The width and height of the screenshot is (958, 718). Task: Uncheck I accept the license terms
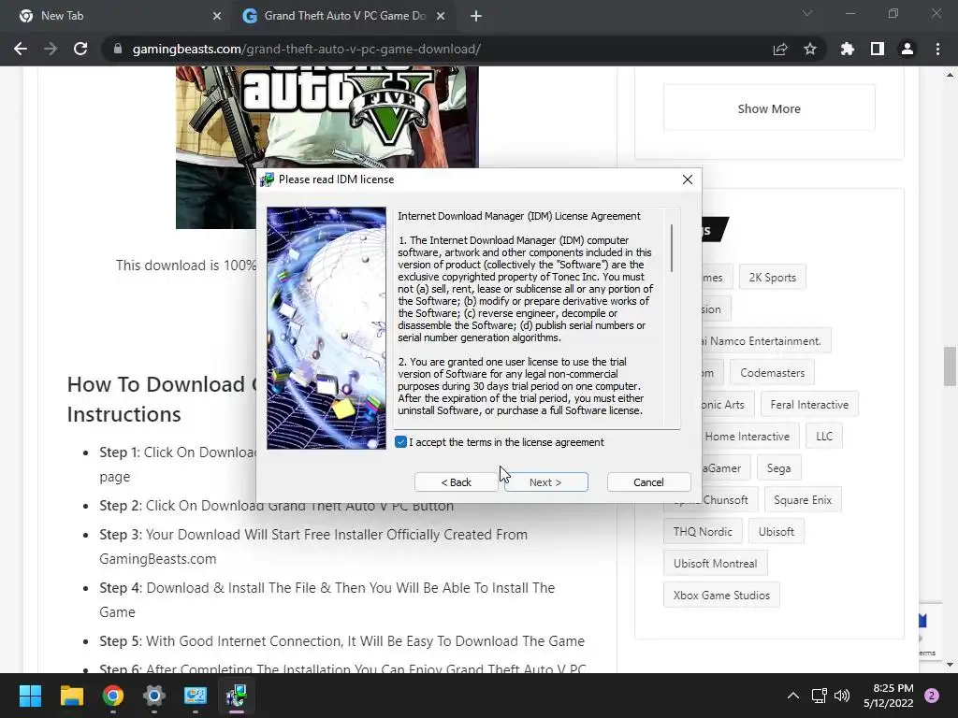[x=400, y=442]
